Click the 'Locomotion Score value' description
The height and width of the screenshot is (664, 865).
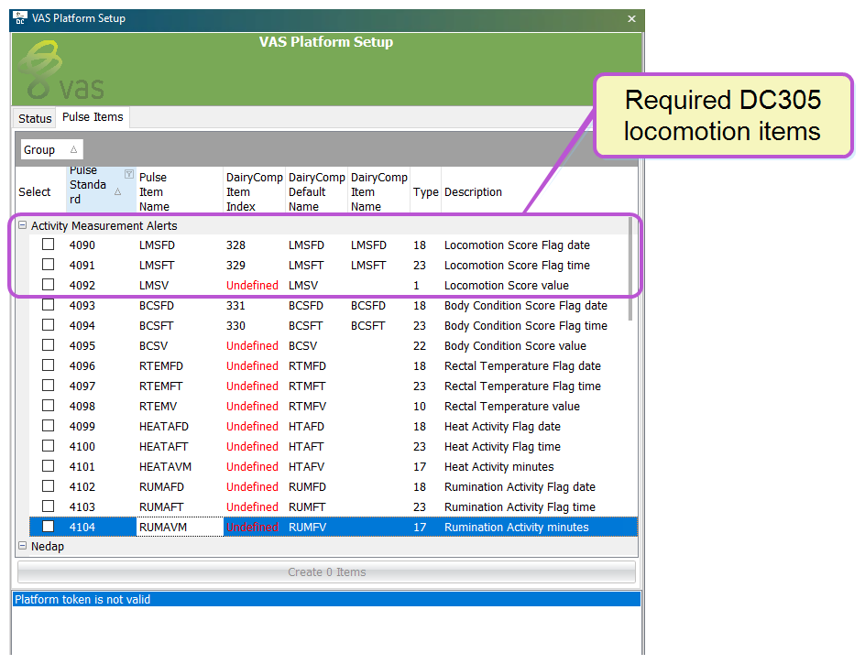coord(507,285)
